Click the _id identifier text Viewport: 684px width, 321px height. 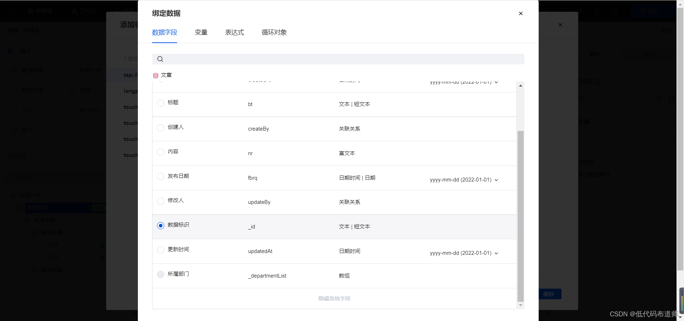click(252, 227)
